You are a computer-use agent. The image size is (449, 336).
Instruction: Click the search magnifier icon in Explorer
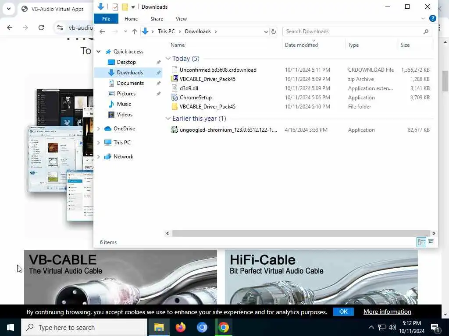tap(426, 31)
